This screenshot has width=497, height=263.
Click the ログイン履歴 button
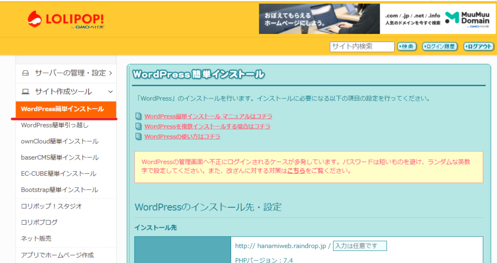click(x=440, y=46)
